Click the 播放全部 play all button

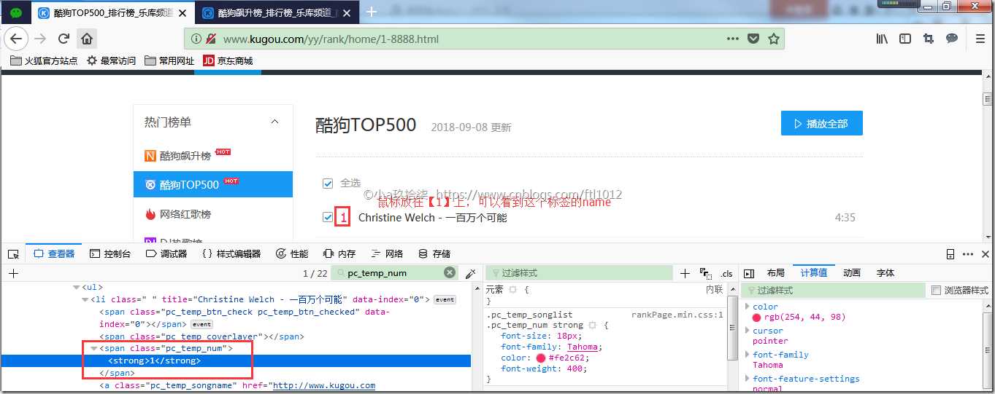click(x=821, y=123)
